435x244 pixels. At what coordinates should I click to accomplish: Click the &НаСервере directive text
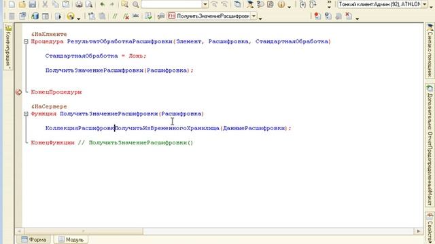pos(49,106)
